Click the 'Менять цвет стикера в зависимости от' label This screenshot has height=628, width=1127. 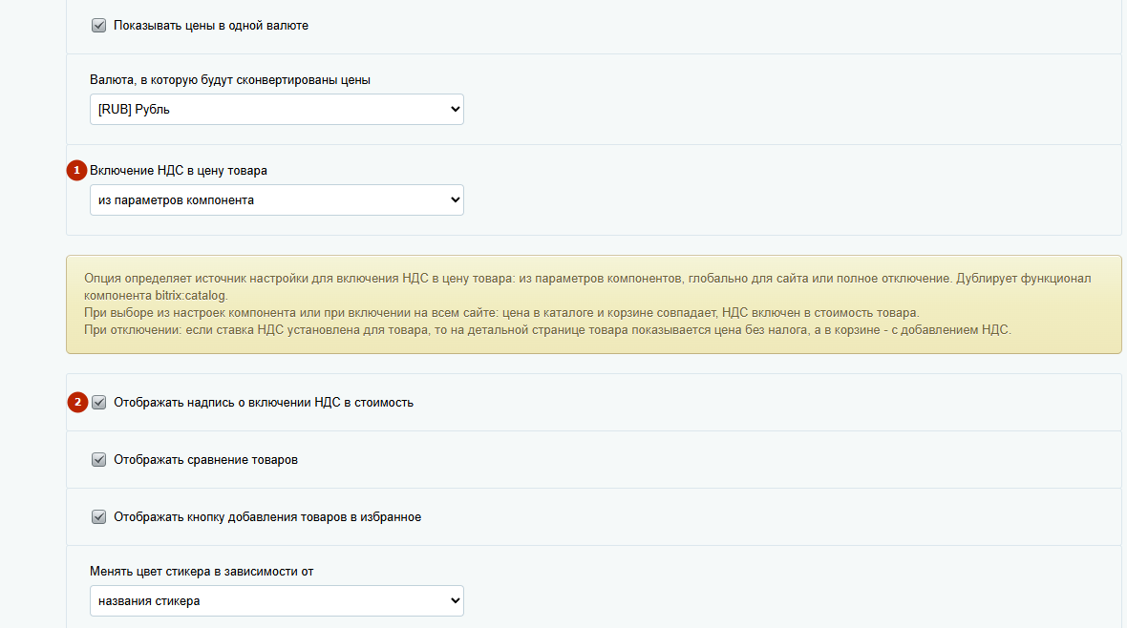coord(202,572)
